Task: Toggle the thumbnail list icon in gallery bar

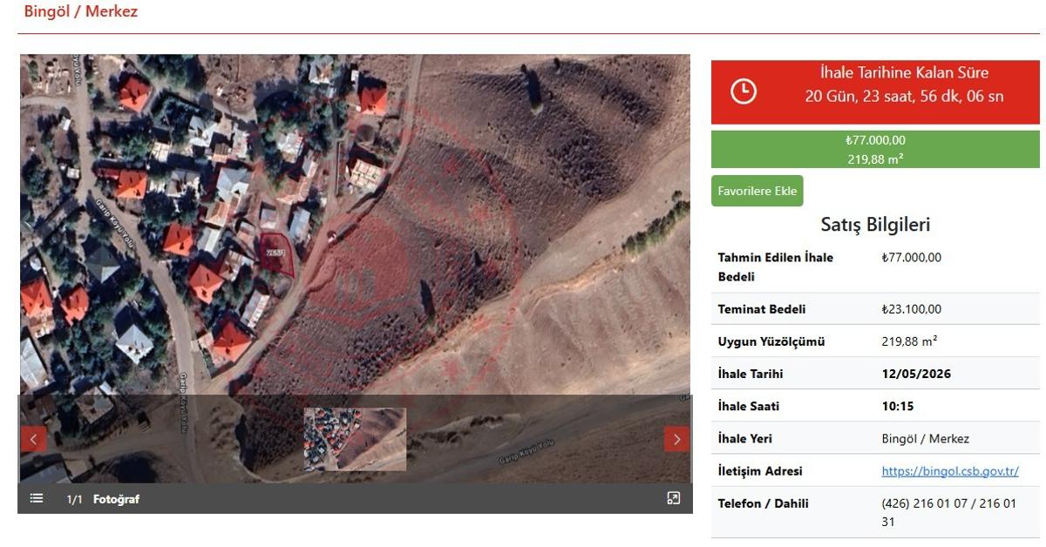Action: tap(37, 498)
